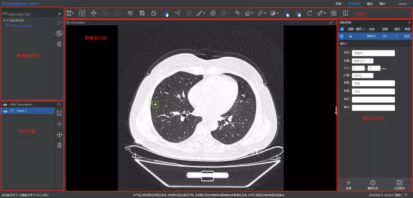The image size is (413, 198).
Task: Delete ROI using the ROI list trash icon
Action: click(x=59, y=145)
